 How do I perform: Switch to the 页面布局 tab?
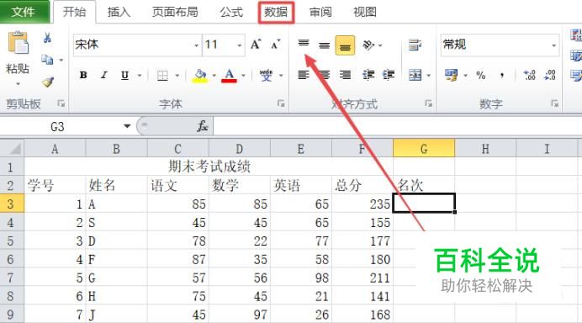point(175,13)
